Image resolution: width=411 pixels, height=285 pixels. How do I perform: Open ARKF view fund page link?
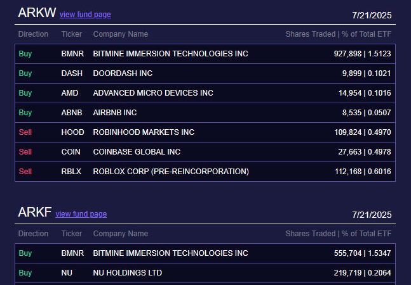coord(81,214)
